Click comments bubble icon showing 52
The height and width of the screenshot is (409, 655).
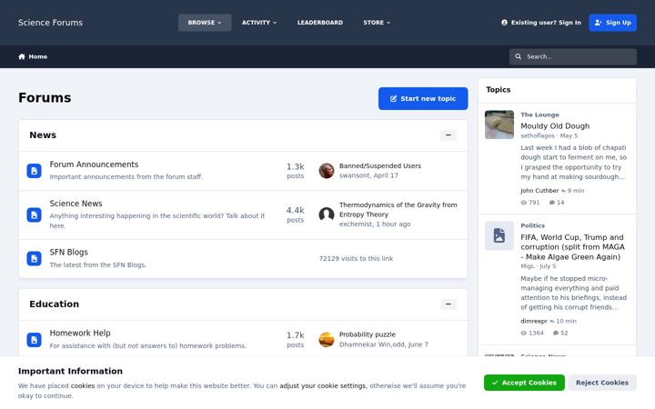coord(556,333)
